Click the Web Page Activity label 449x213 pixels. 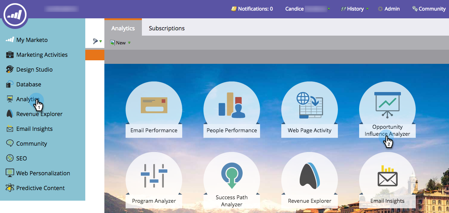(x=310, y=130)
